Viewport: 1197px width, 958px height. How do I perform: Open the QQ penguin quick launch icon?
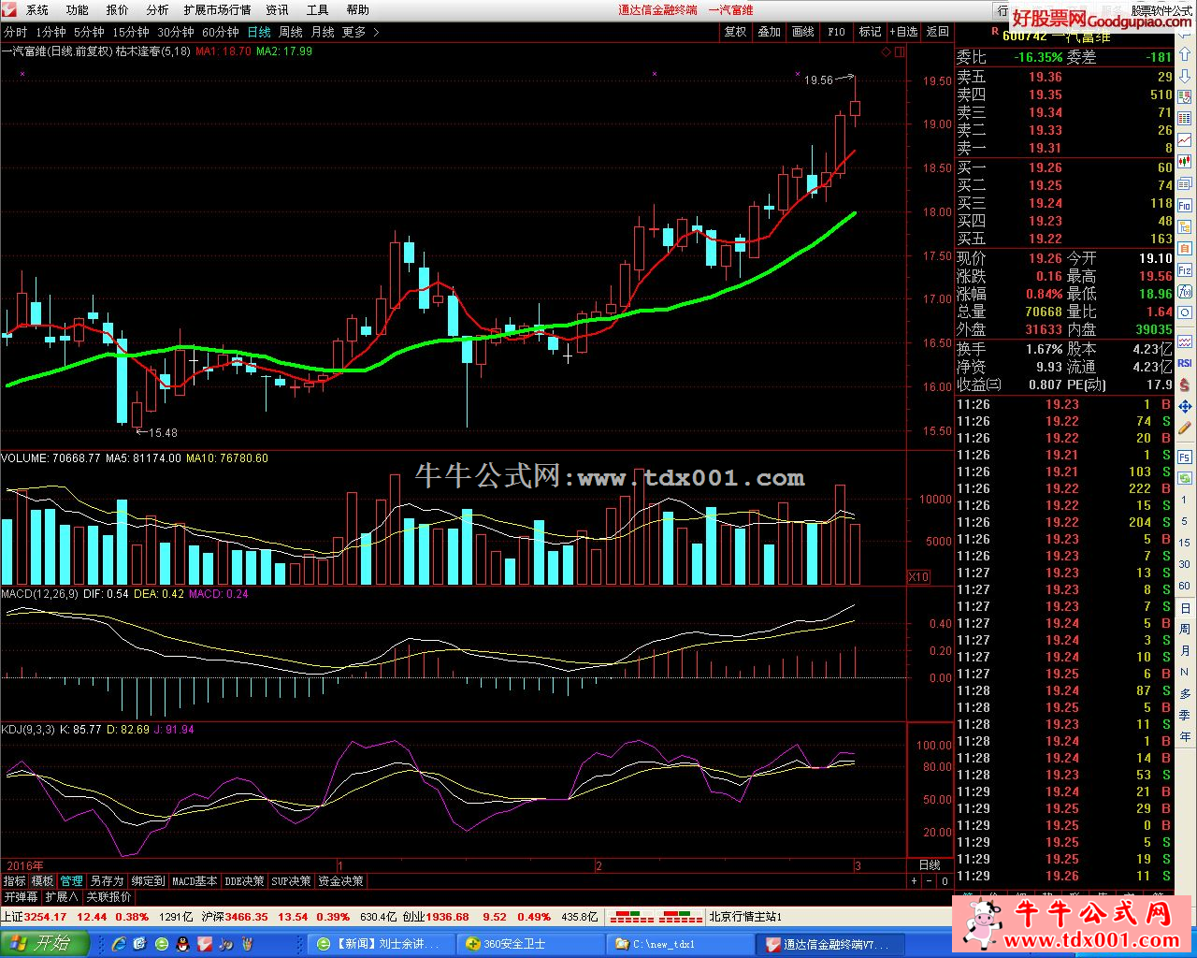point(184,944)
